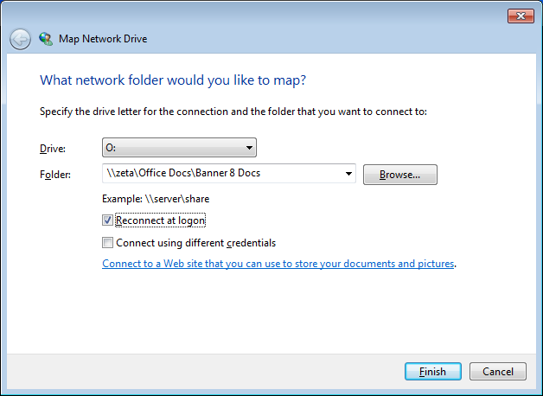Click into the Folder path text field

click(221, 173)
